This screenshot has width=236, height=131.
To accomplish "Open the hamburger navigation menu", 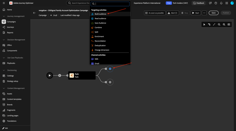I will pyautogui.click(x=4, y=3).
